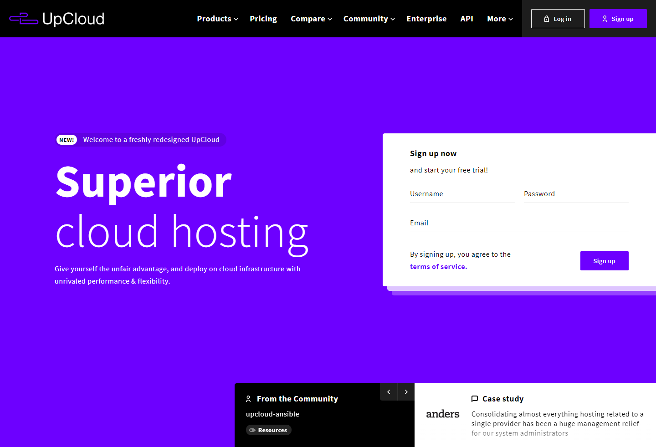Focus the Username input field

[462, 194]
